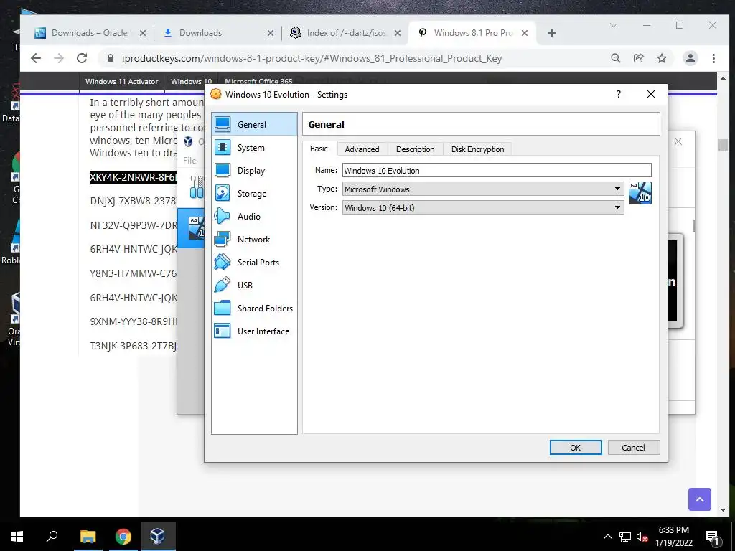Open the Audio settings icon
Screen dimensions: 735x551
tap(223, 216)
